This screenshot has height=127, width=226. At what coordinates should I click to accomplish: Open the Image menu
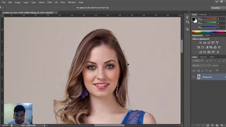click(18, 2)
